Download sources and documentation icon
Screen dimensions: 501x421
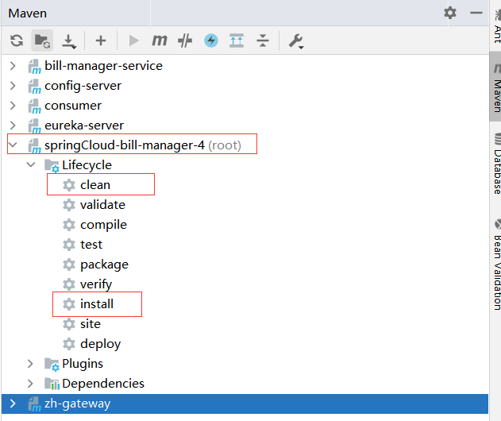pos(69,41)
